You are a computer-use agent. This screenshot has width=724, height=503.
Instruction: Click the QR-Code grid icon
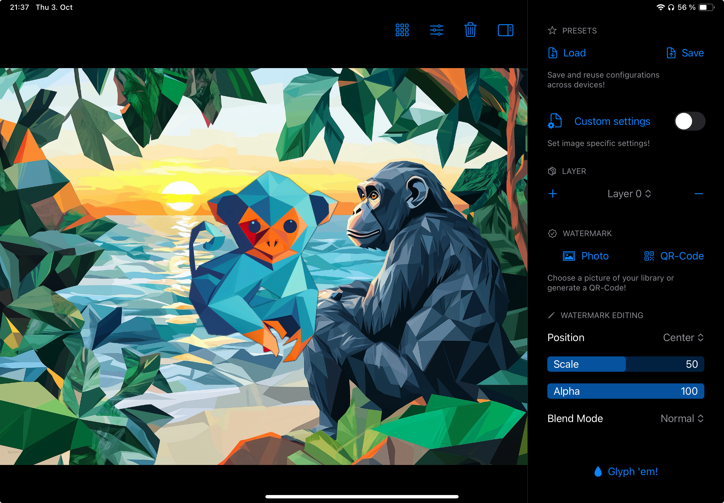(x=649, y=256)
